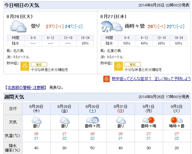This screenshot has height=154, width=192.
Task: Click the sunny icon for 9月2日 (火)
Action: click(x=177, y=120)
